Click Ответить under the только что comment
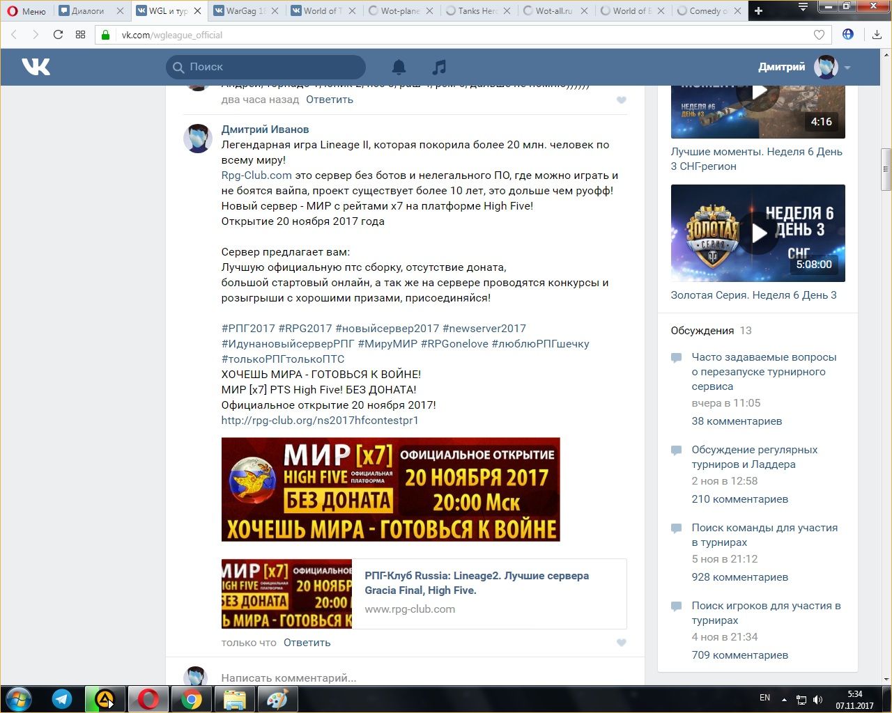The height and width of the screenshot is (713, 892). pyautogui.click(x=307, y=643)
